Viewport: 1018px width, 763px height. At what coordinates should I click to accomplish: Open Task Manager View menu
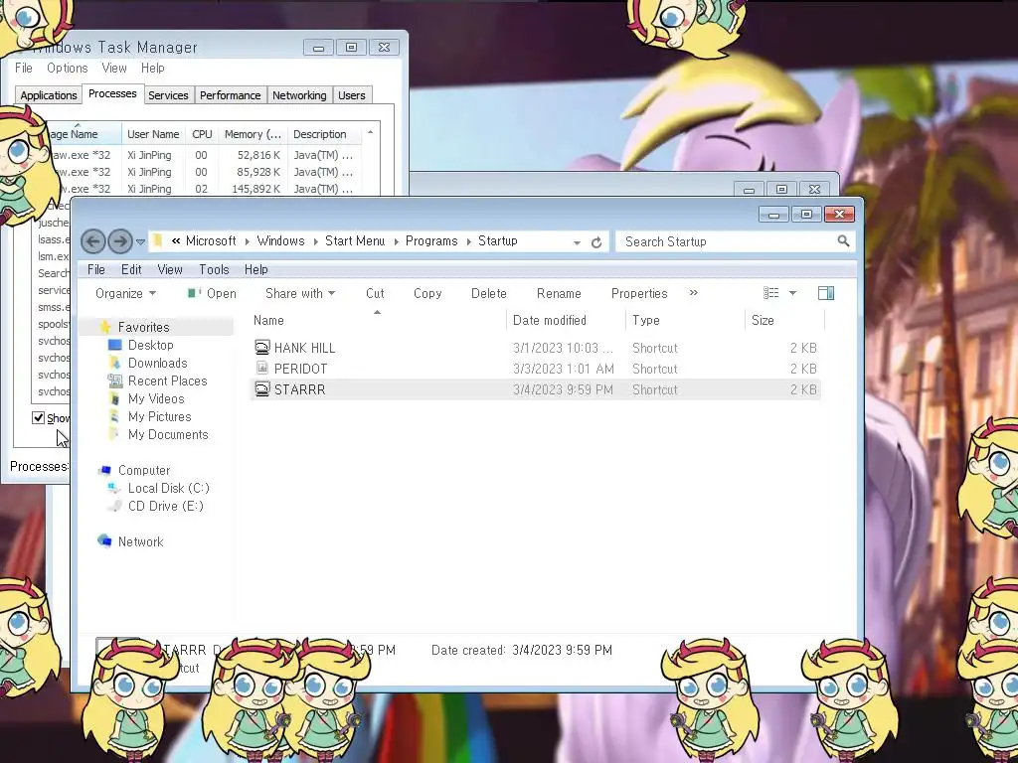coord(113,68)
